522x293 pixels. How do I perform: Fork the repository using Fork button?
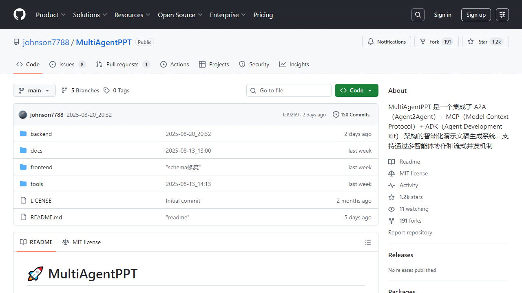pos(436,42)
